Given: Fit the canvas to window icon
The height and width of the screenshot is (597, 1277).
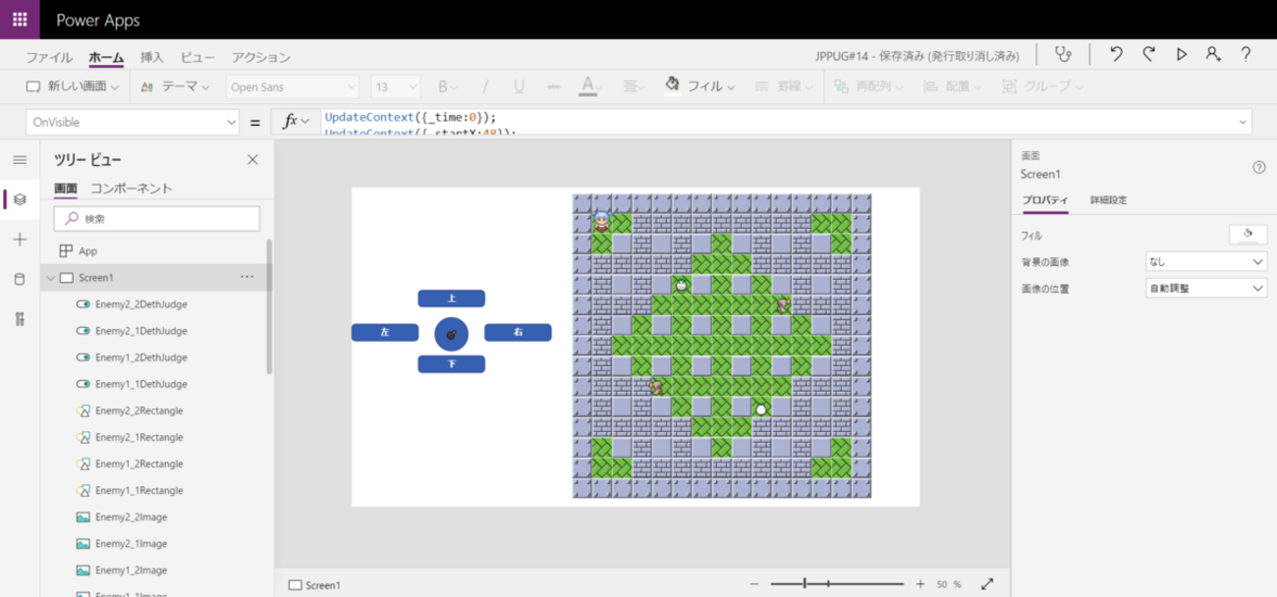Looking at the screenshot, I should click(987, 584).
